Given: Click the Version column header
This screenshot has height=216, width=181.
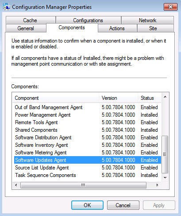Looking at the screenshot, I should click(118, 98).
